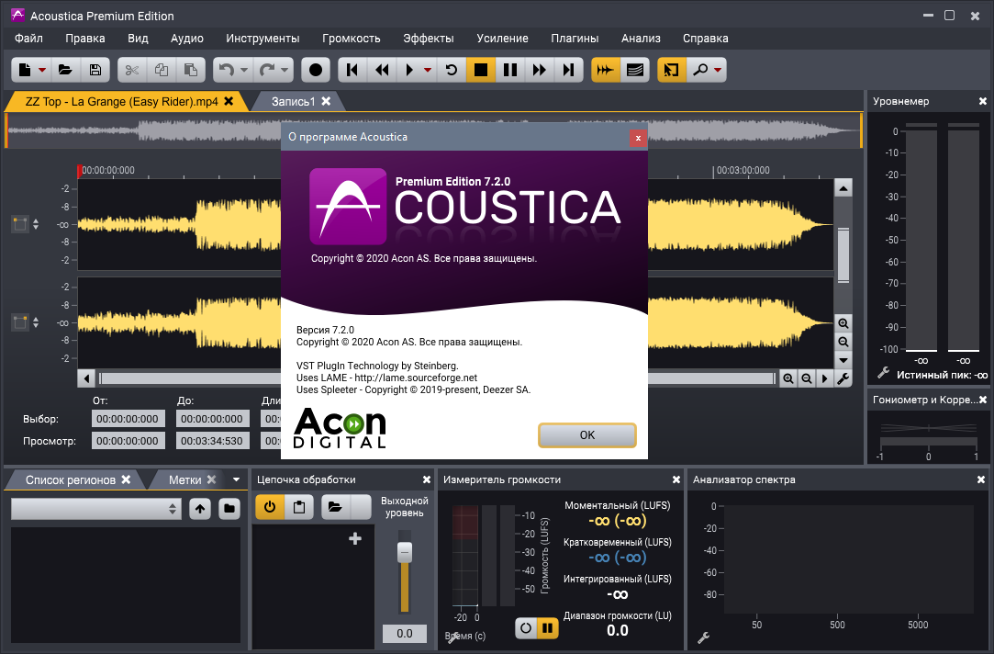Click the output level 0.0 value field

(405, 634)
